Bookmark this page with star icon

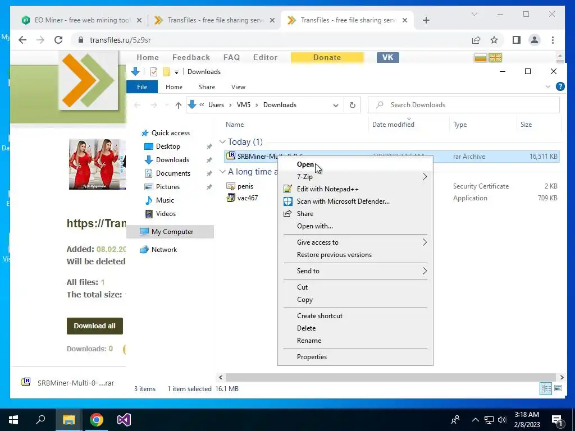(x=494, y=40)
